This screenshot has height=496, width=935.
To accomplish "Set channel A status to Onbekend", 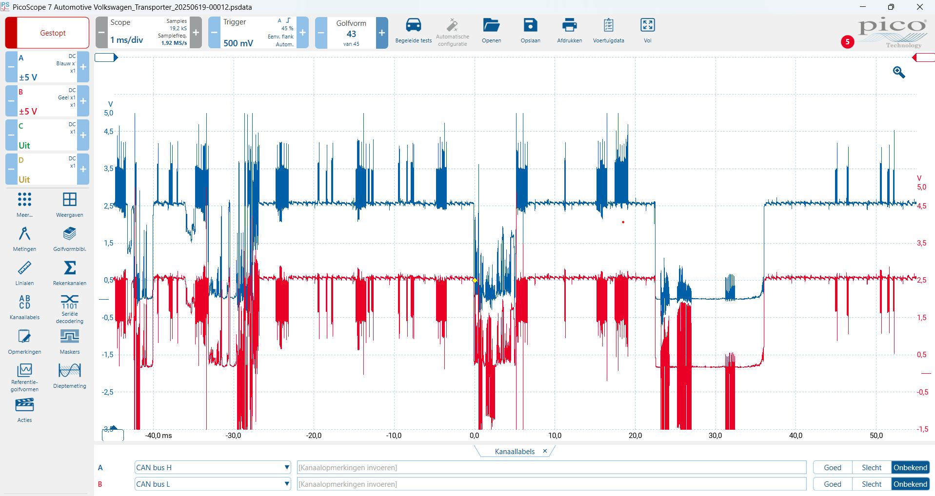I will 910,468.
